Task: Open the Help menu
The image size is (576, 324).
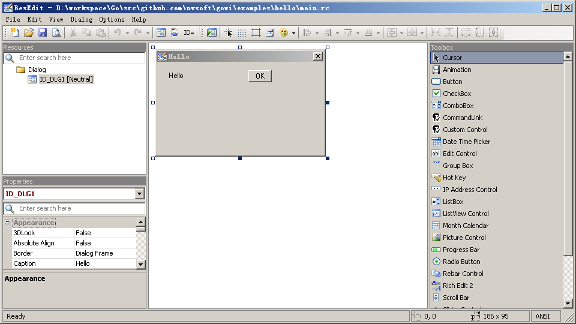Action: (x=139, y=19)
